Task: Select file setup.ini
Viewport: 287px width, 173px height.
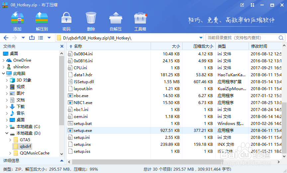Action: click(x=82, y=138)
